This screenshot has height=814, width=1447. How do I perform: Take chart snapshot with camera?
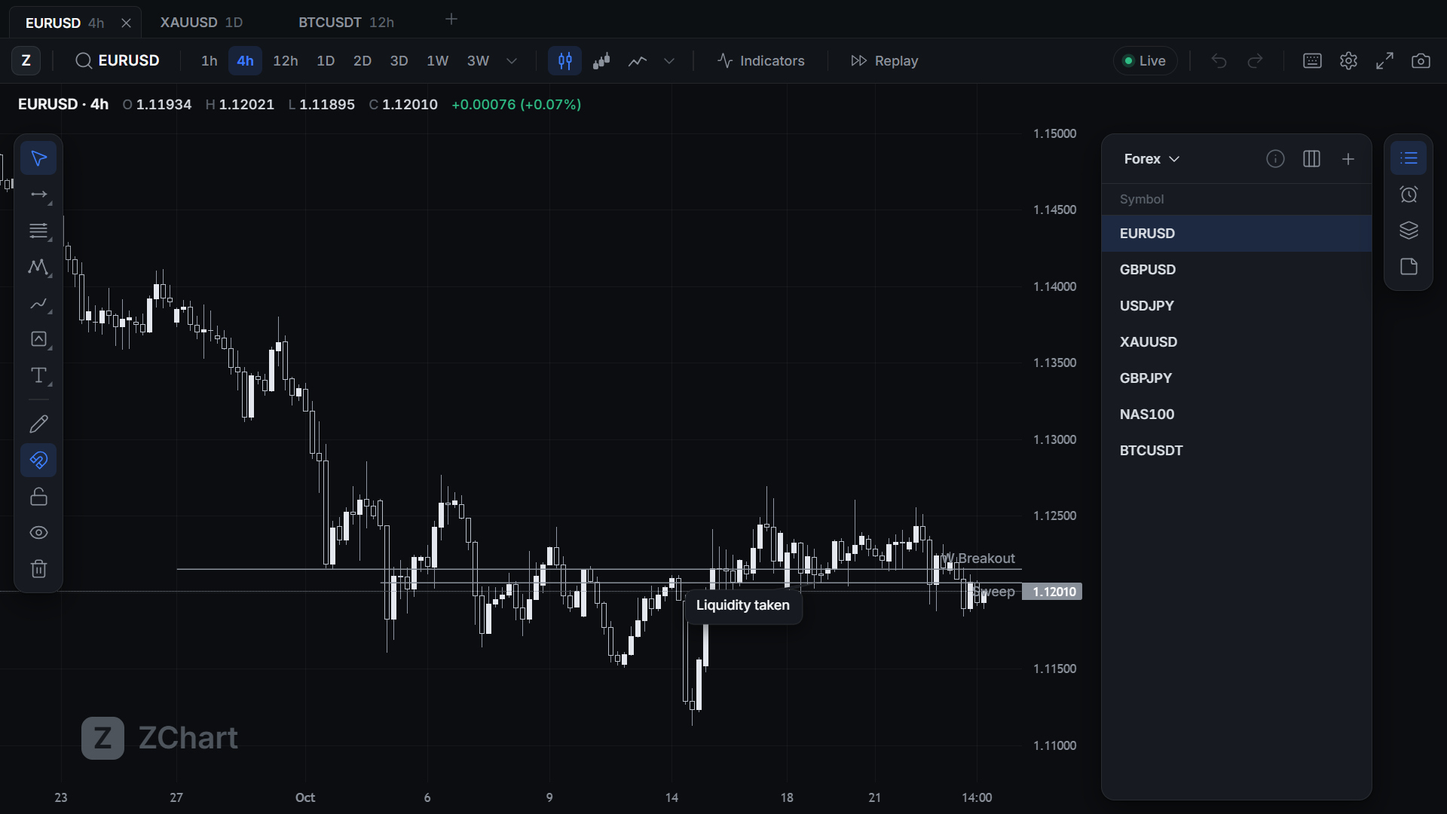click(x=1421, y=61)
